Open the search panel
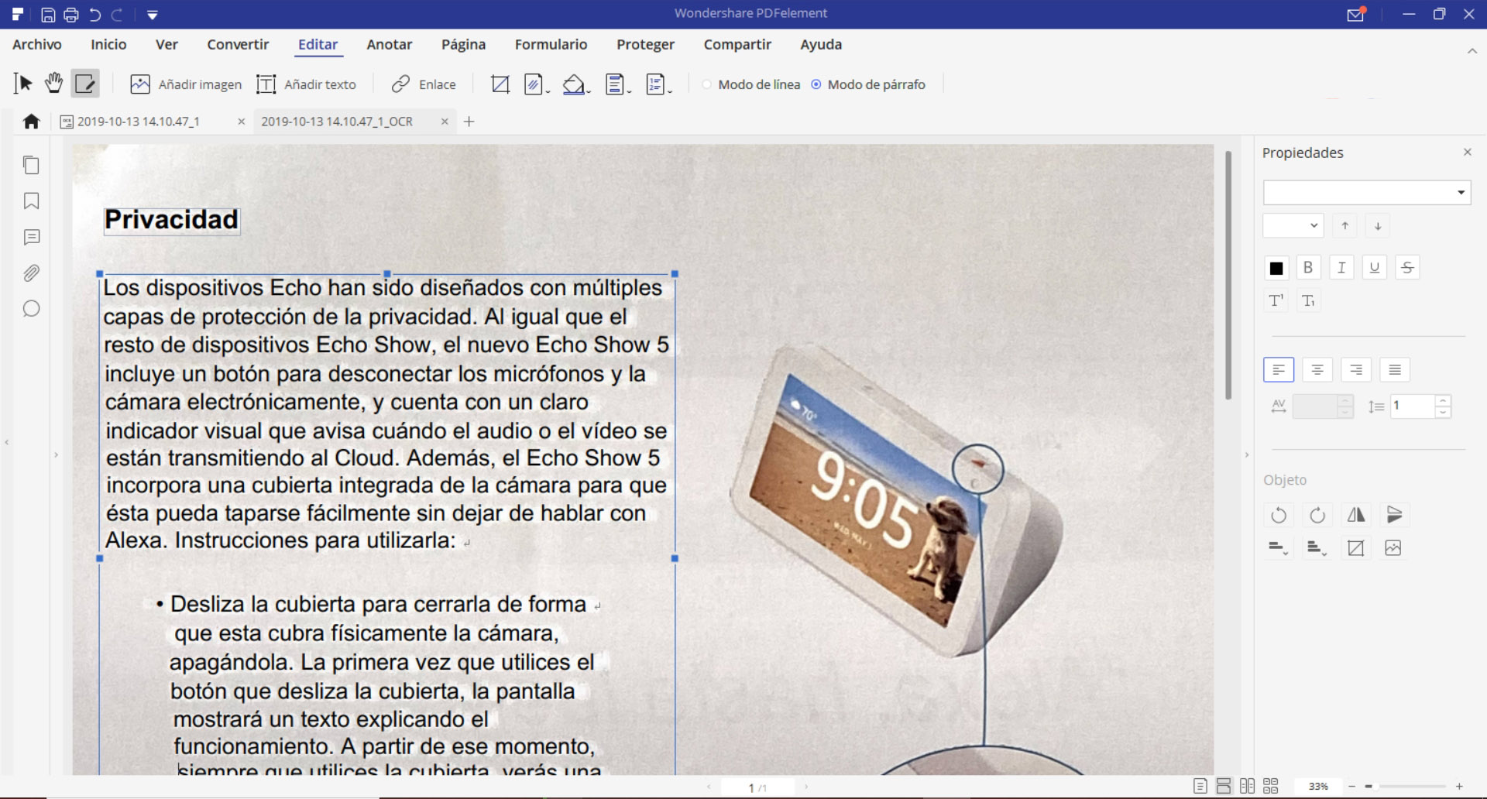This screenshot has width=1487, height=799. 31,309
